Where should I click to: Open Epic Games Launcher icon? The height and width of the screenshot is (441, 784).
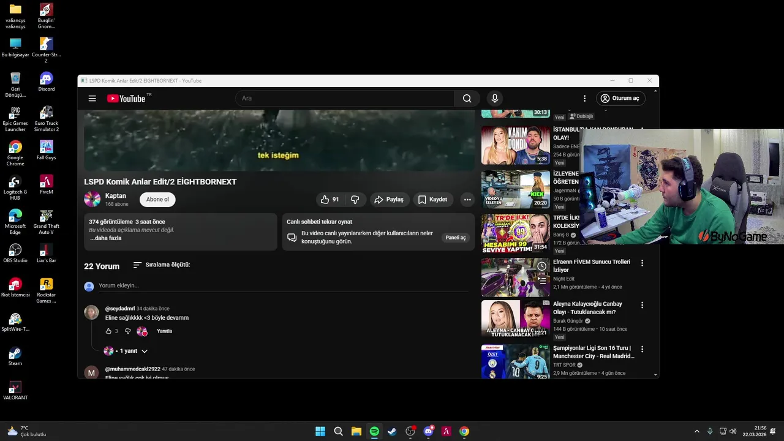click(15, 119)
